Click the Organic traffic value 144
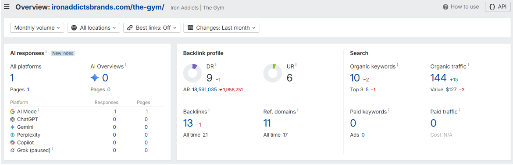The image size is (513, 165). pyautogui.click(x=438, y=78)
